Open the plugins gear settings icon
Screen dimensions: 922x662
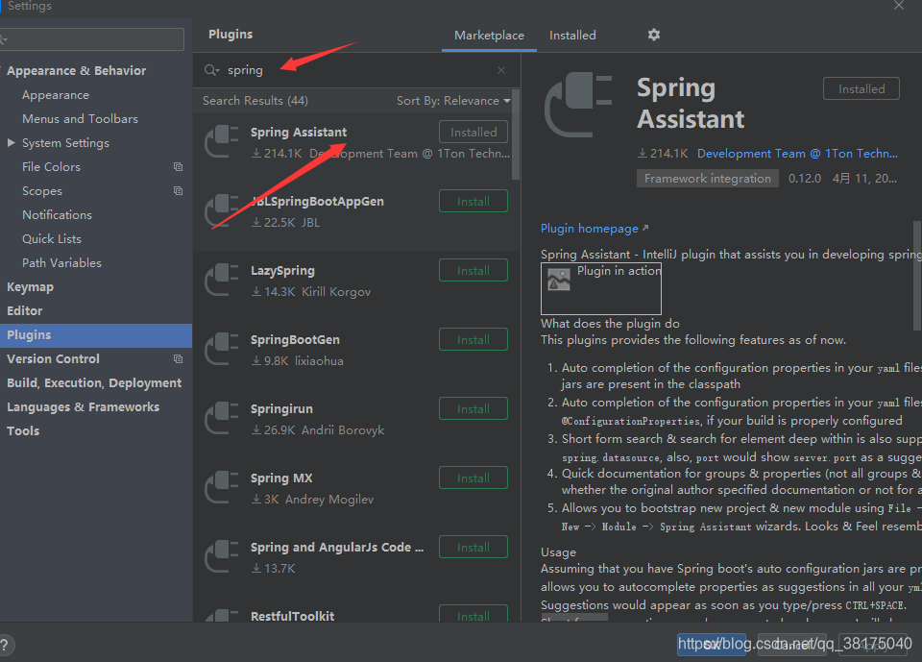tap(653, 35)
